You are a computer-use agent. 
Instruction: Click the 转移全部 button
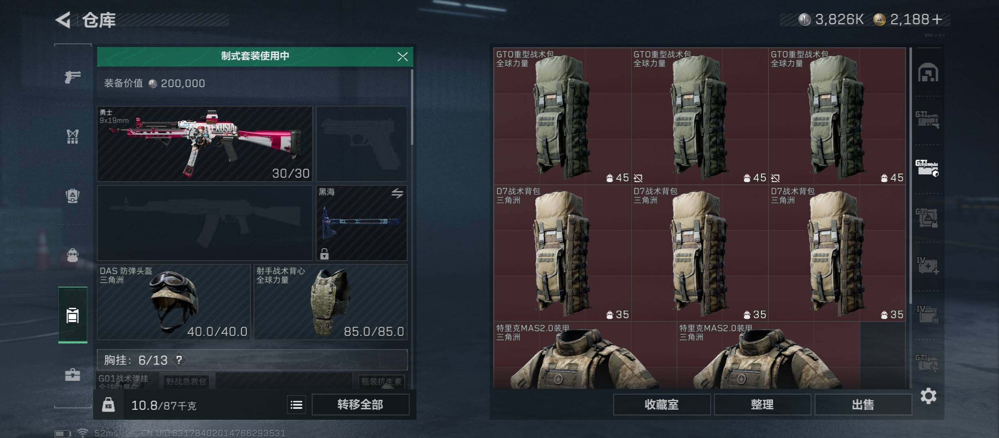tap(361, 405)
